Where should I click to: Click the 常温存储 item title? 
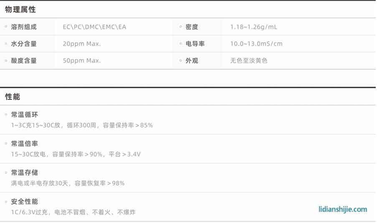pos(25,172)
